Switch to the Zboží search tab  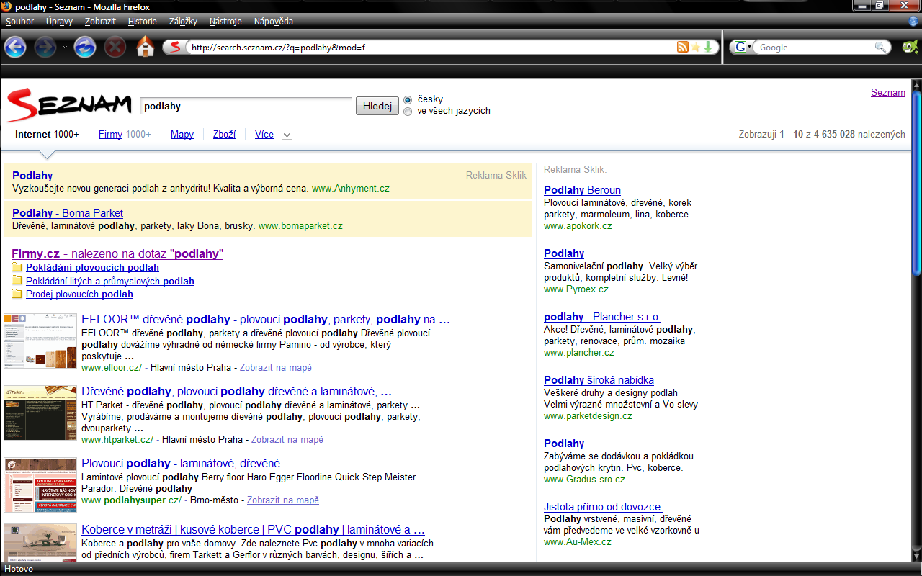click(224, 134)
